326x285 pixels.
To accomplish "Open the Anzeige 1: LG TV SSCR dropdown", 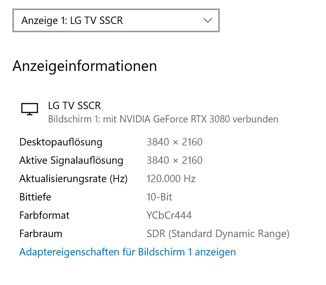I will [116, 20].
